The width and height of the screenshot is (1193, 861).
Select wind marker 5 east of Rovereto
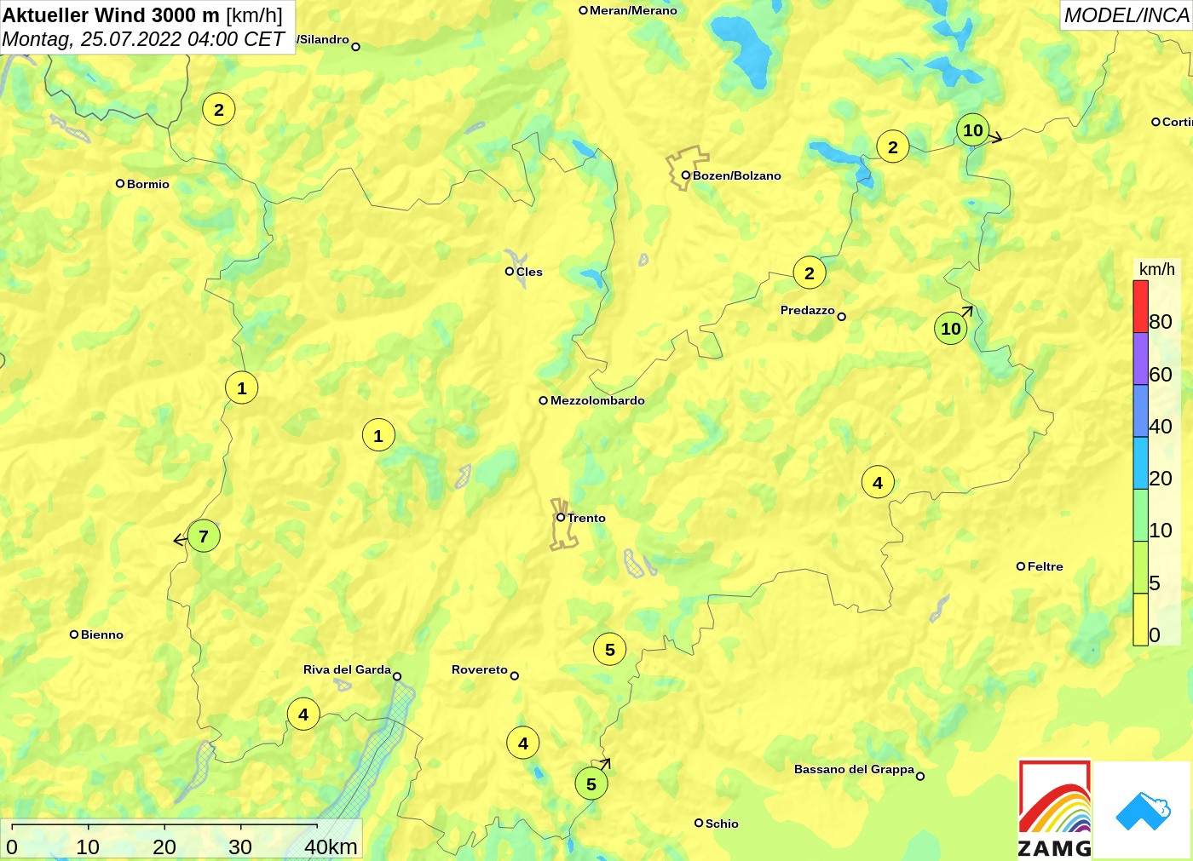609,649
